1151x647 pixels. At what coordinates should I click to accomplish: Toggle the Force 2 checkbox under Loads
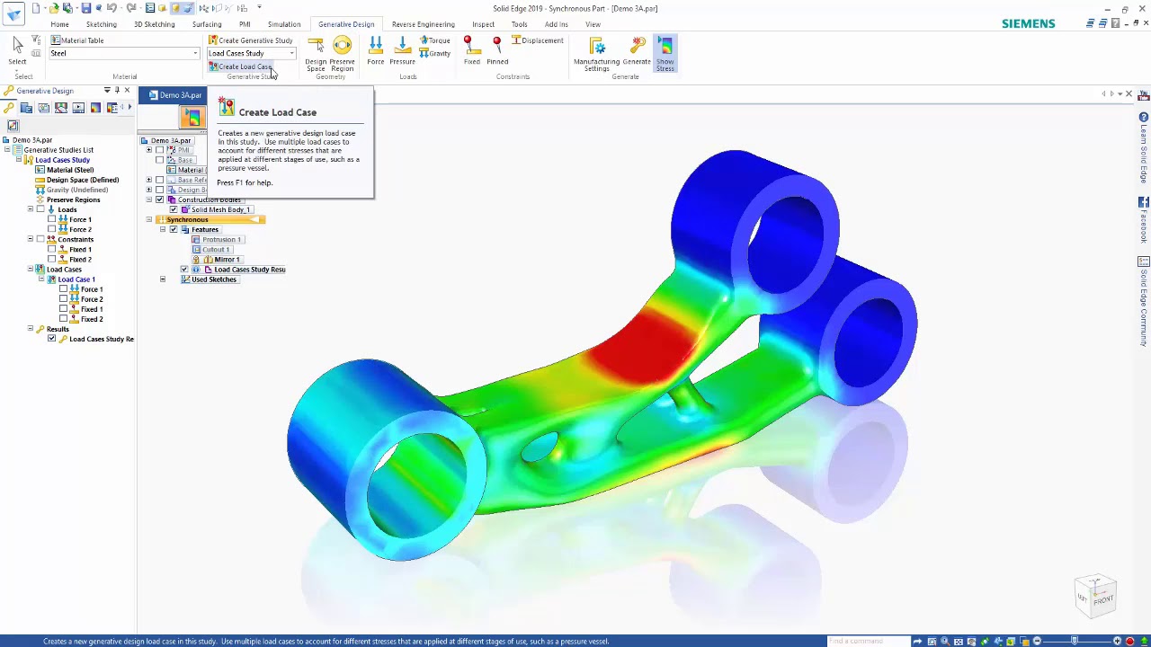click(52, 229)
